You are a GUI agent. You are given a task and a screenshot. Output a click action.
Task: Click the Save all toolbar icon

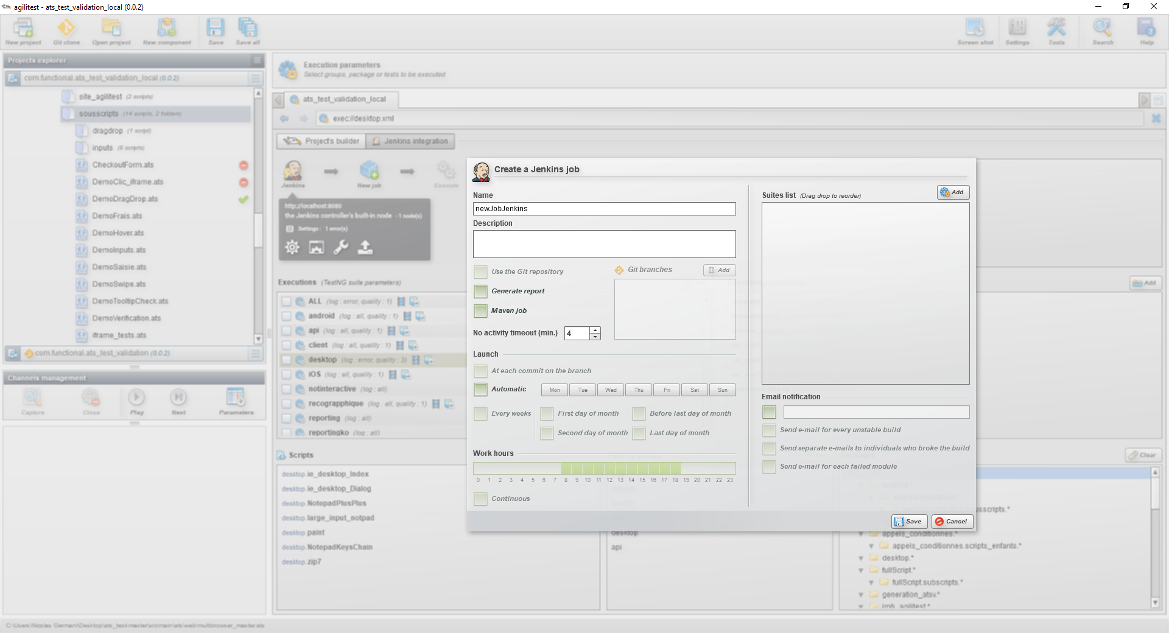click(247, 32)
